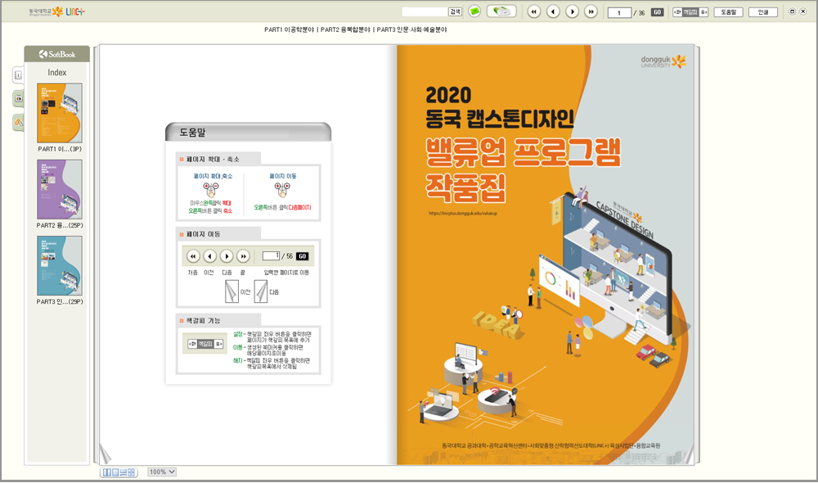This screenshot has width=818, height=483.
Task: Click the last-page icon in help panel
Action: (x=243, y=256)
